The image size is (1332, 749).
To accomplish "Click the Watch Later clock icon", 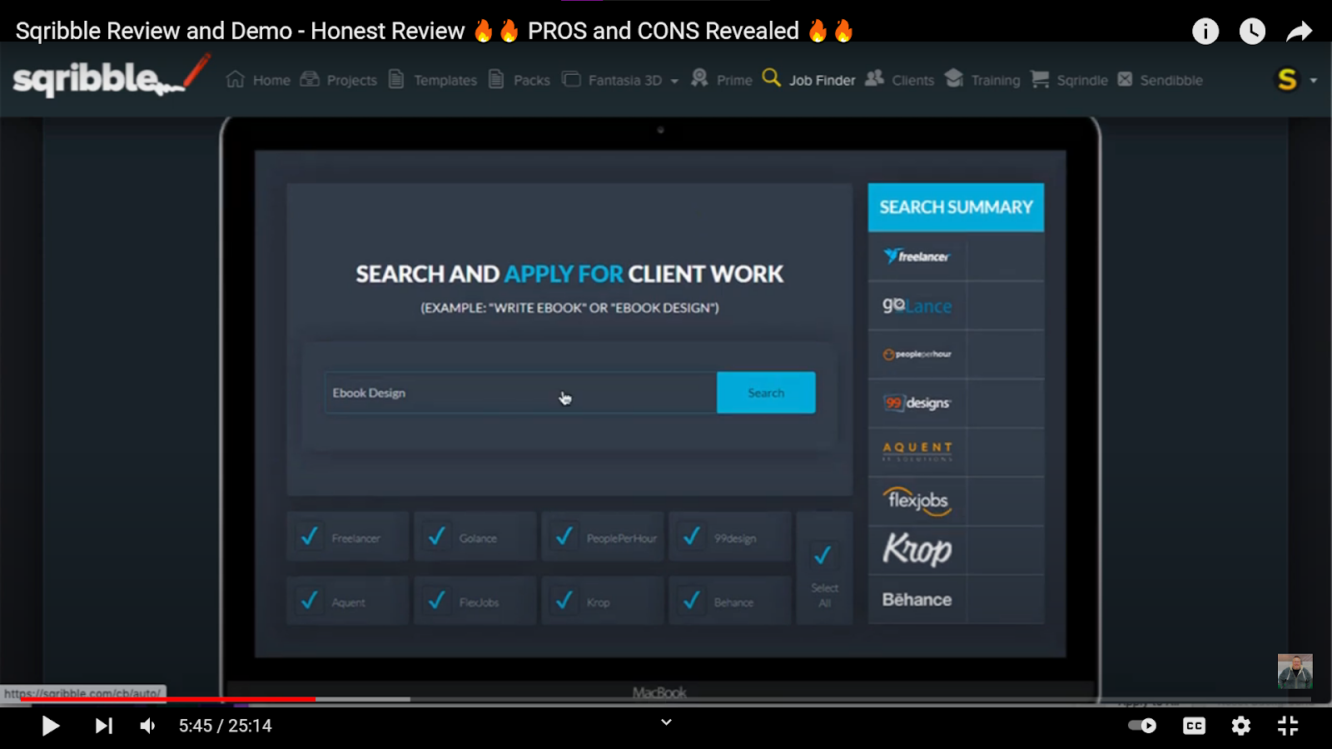I will pos(1252,32).
